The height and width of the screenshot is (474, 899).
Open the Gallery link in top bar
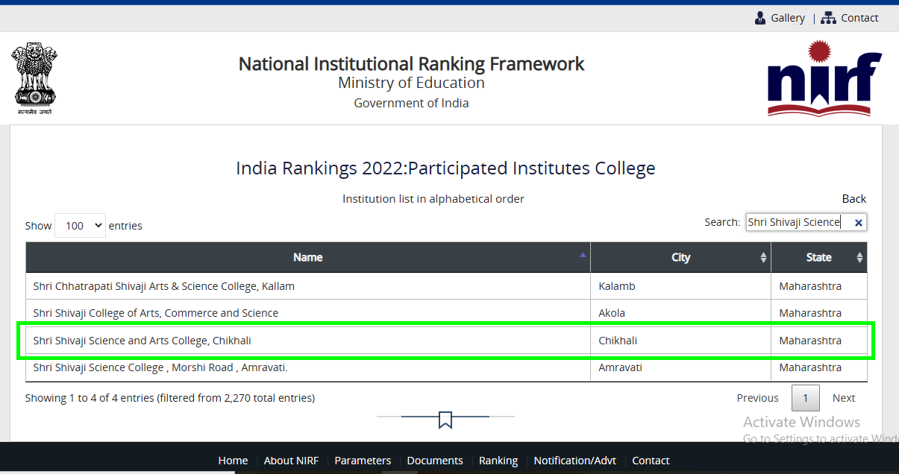pos(788,18)
